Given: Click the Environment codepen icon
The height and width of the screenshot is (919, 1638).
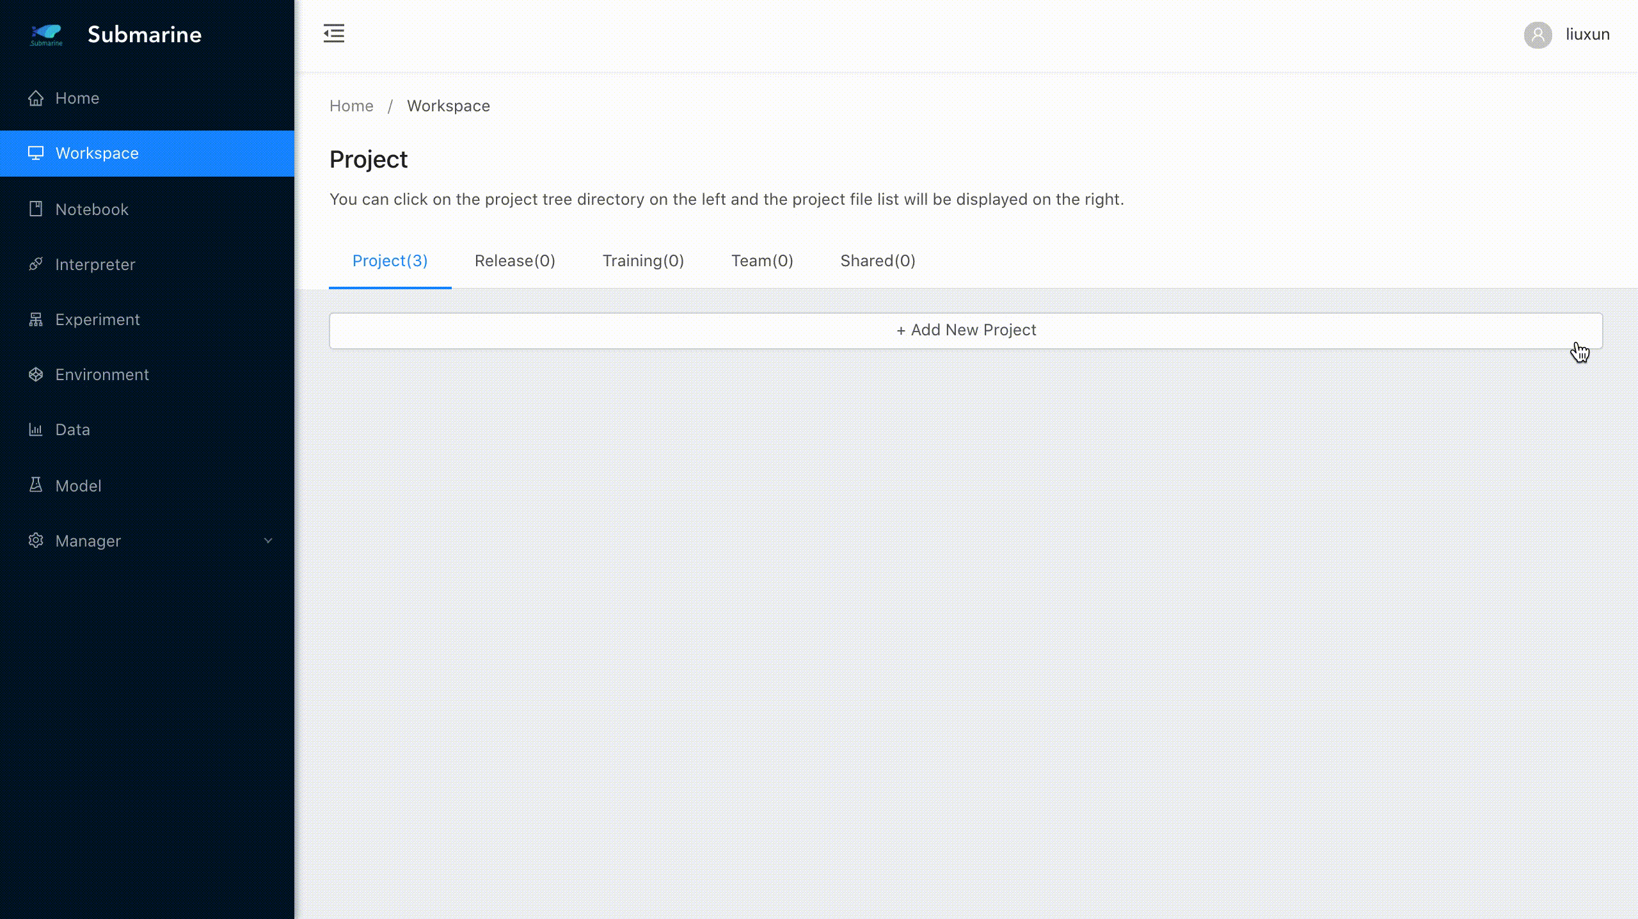Looking at the screenshot, I should click(x=36, y=374).
